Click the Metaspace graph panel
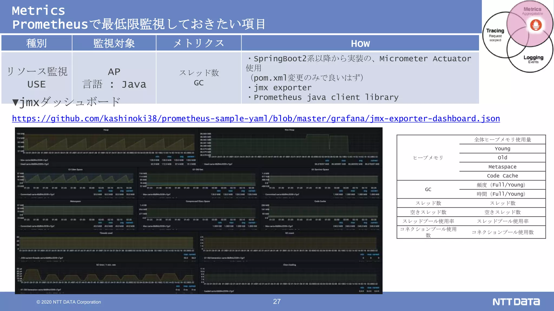 76,215
